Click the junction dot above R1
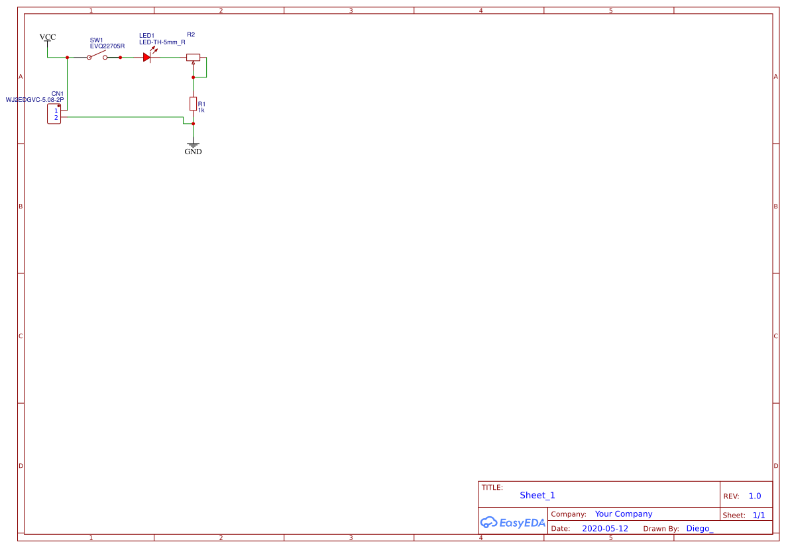786x548 pixels. click(x=193, y=77)
